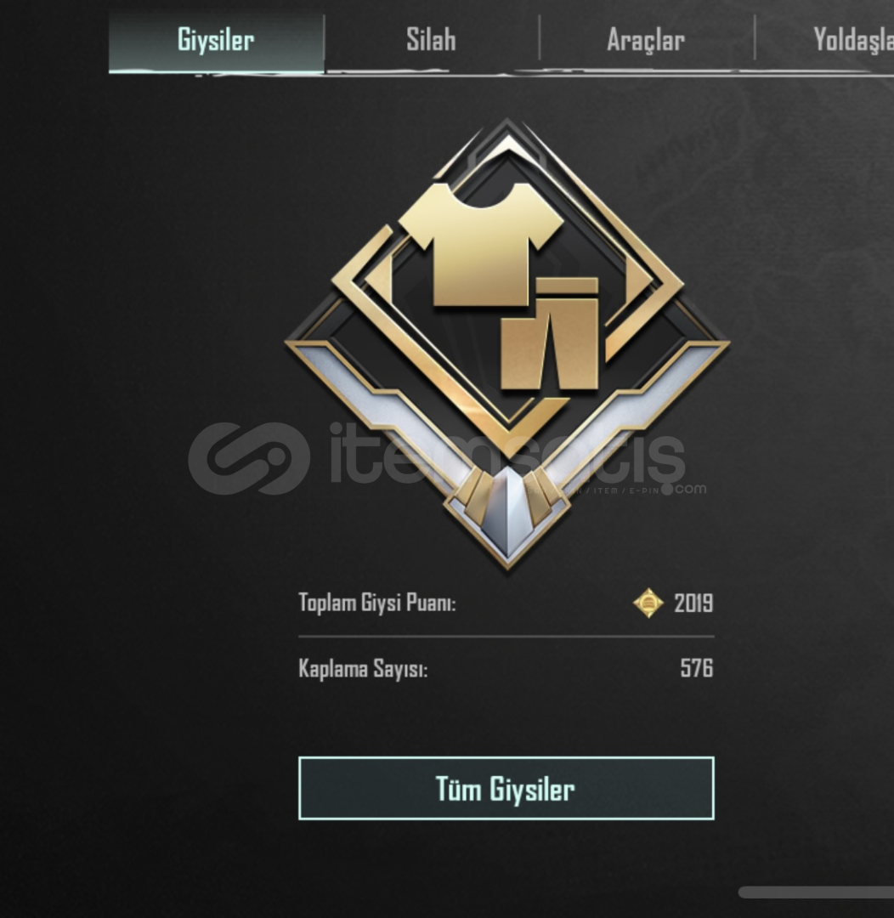This screenshot has height=918, width=894.
Task: Select the Toplam Giysi Puanı label
Action: click(x=377, y=603)
